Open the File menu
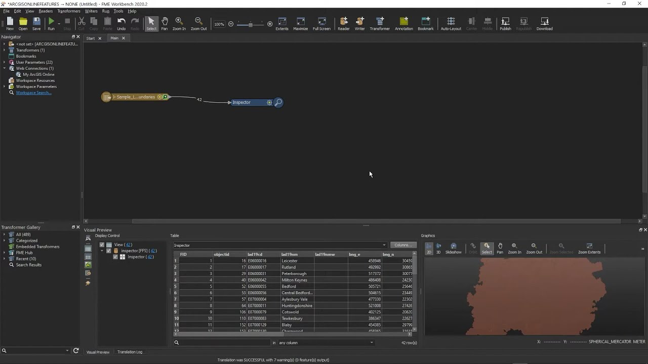648x364 pixels. [x=6, y=11]
